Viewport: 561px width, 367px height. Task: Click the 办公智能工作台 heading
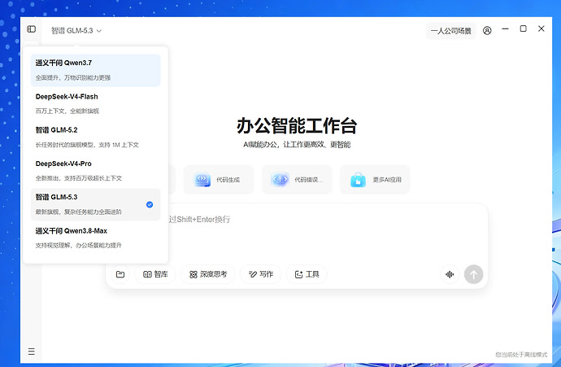297,125
